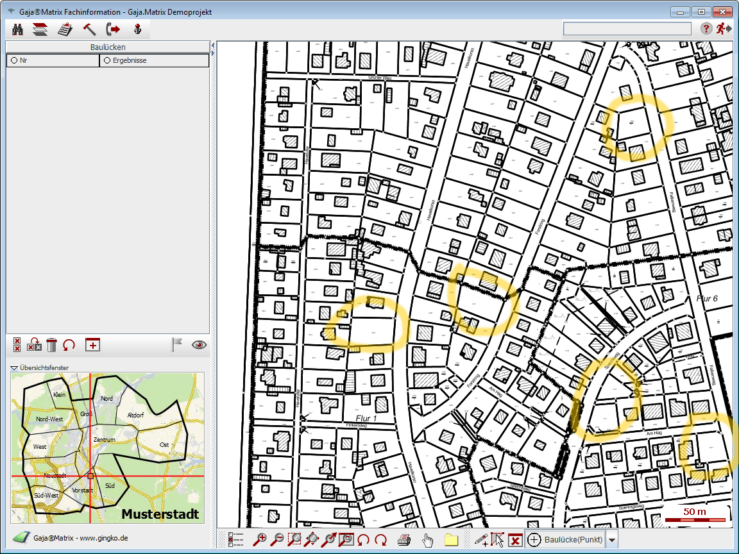Image resolution: width=739 pixels, height=554 pixels.
Task: Click the binoculars search icon
Action: click(18, 29)
